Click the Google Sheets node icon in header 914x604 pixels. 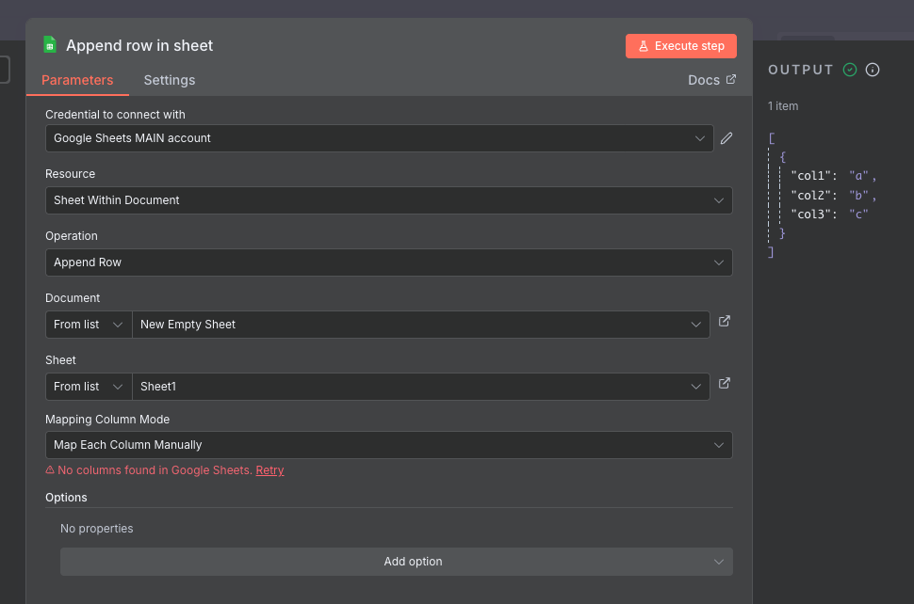(x=49, y=44)
